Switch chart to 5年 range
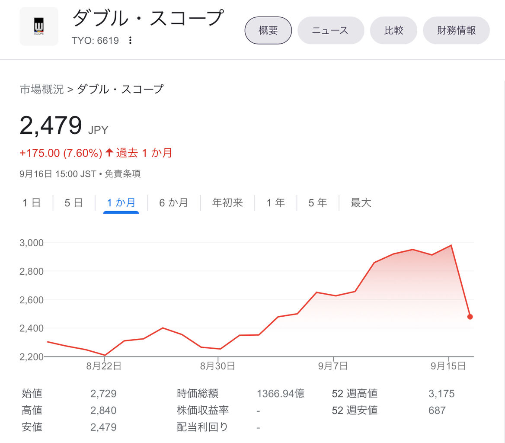The image size is (505, 443). click(x=317, y=202)
